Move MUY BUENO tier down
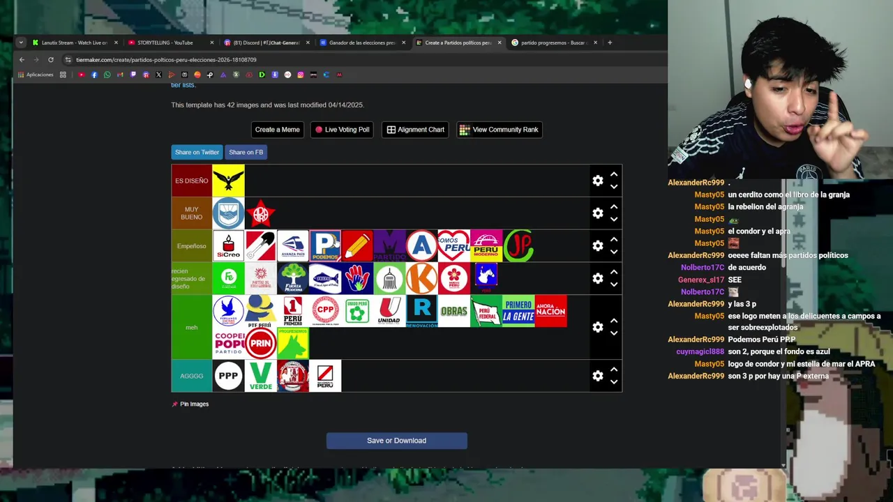The image size is (893, 502). pyautogui.click(x=614, y=220)
